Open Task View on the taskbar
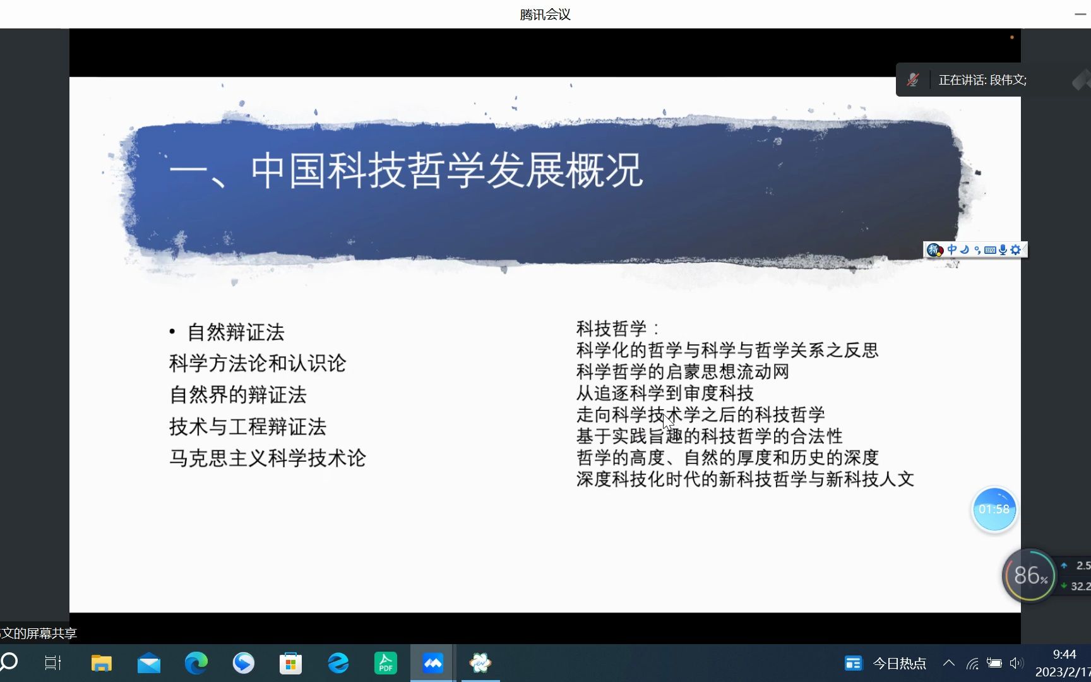Viewport: 1091px width, 682px height. (53, 663)
